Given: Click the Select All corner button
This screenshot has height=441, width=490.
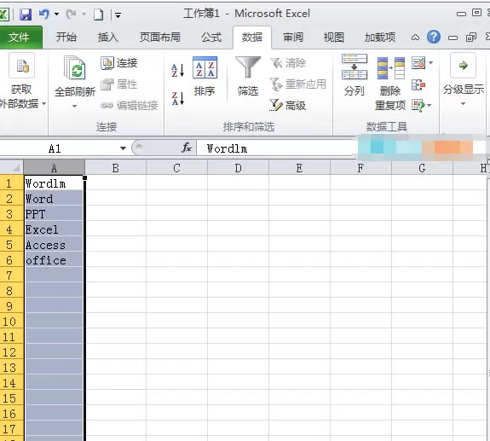Looking at the screenshot, I should tap(12, 168).
